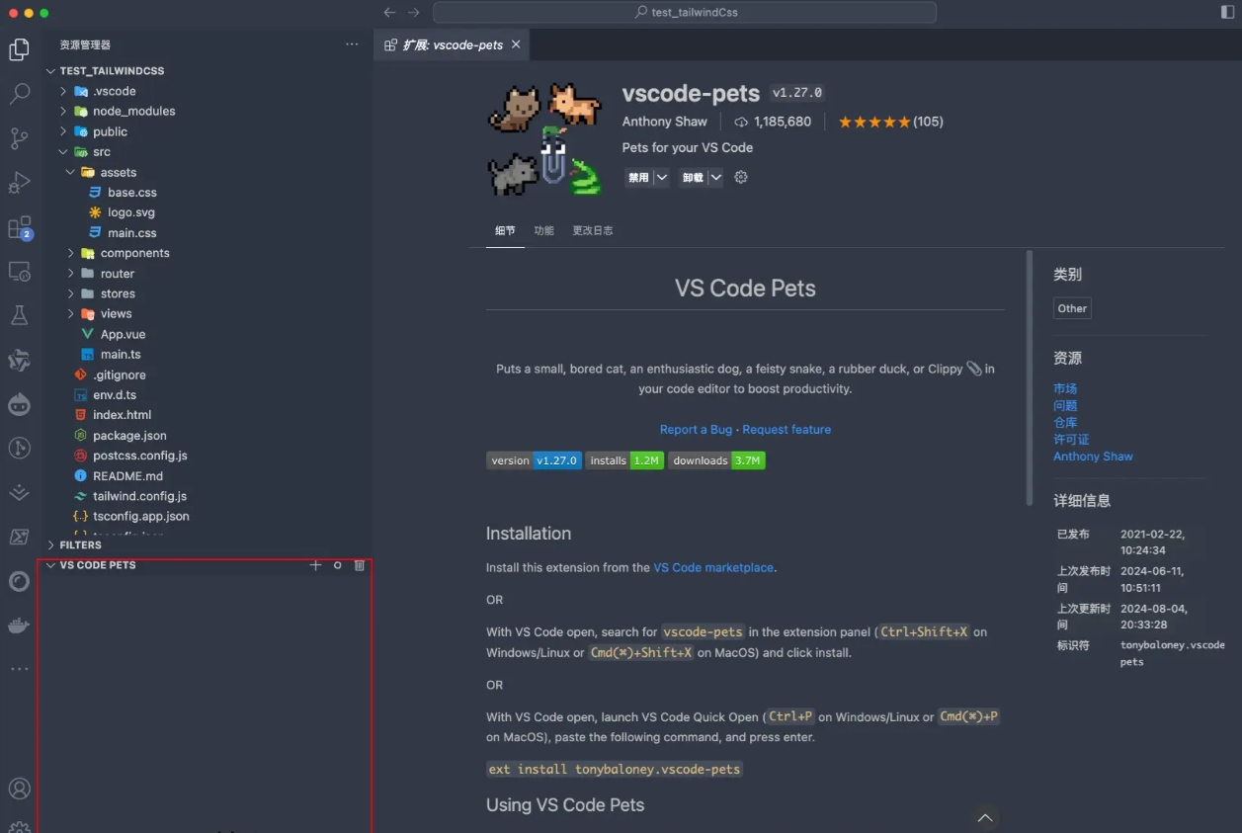Open the 问题 resource link
The height and width of the screenshot is (833, 1242).
tap(1065, 406)
